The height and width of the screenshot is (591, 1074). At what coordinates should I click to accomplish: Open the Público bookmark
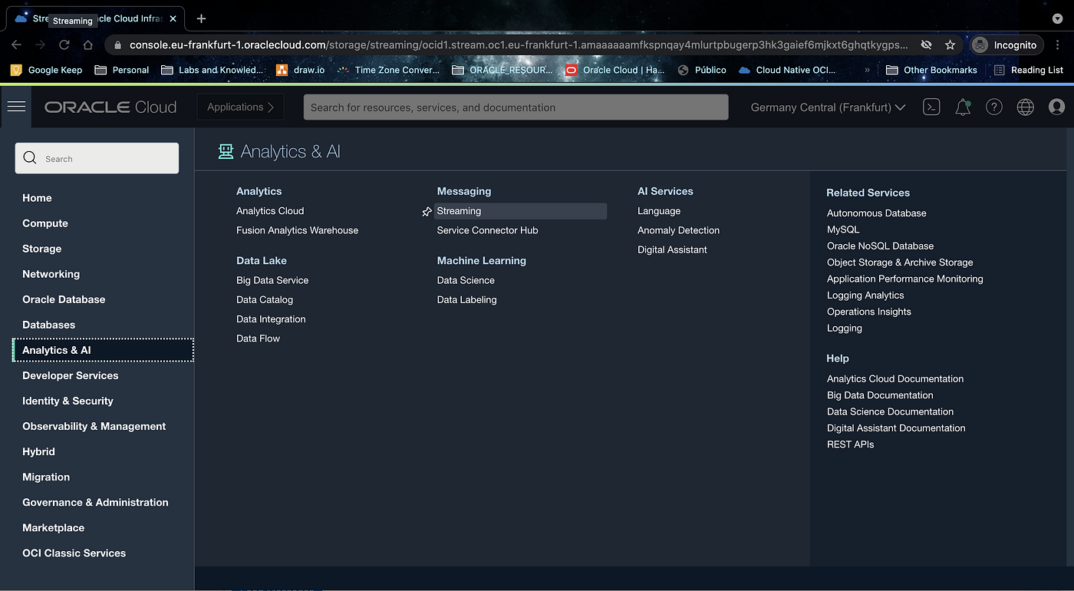click(x=702, y=70)
